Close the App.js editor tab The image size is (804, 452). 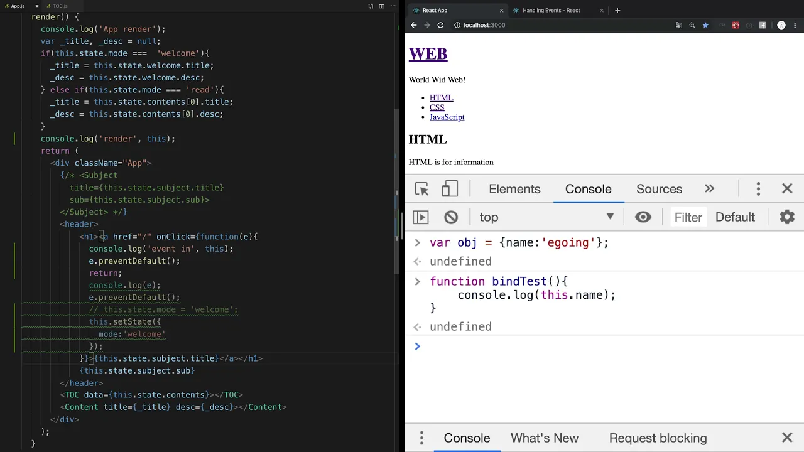point(36,6)
